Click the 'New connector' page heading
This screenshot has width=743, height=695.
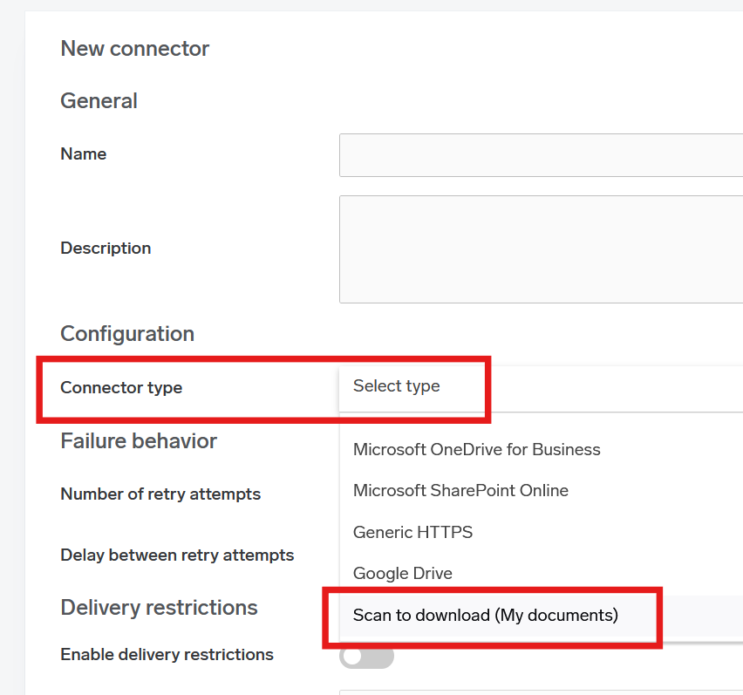[x=134, y=49]
